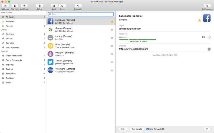Click the Add note toolbar icon
This screenshot has width=214, height=133.
click(x=15, y=6)
